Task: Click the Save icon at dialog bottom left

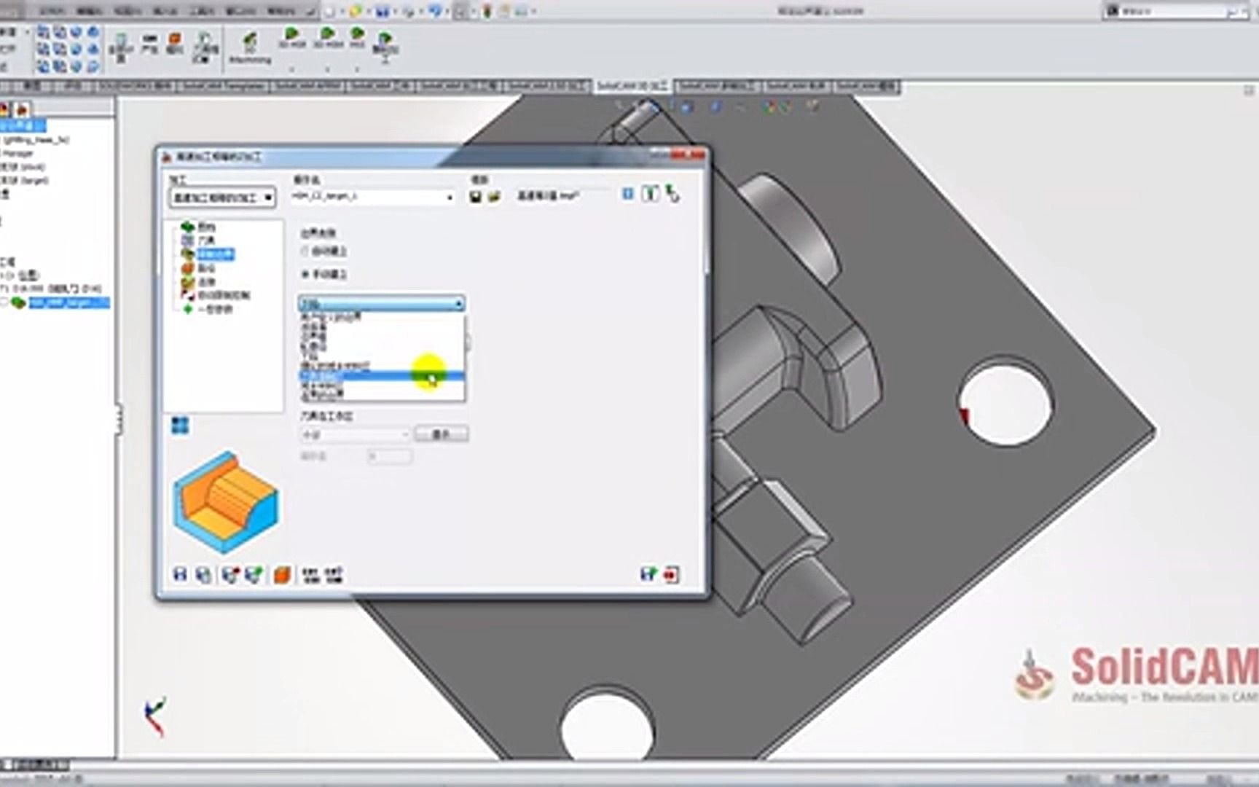Action: pos(181,574)
